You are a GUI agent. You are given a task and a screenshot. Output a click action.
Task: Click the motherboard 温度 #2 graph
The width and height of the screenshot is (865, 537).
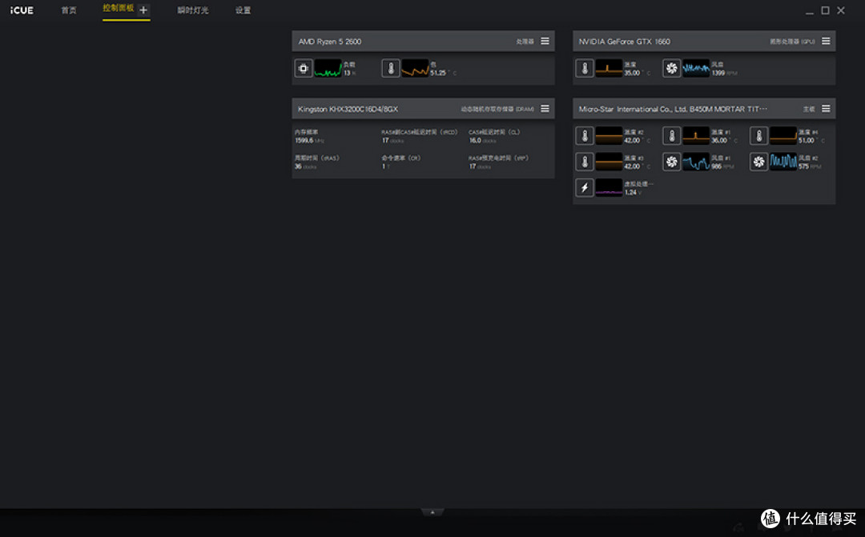click(x=609, y=135)
